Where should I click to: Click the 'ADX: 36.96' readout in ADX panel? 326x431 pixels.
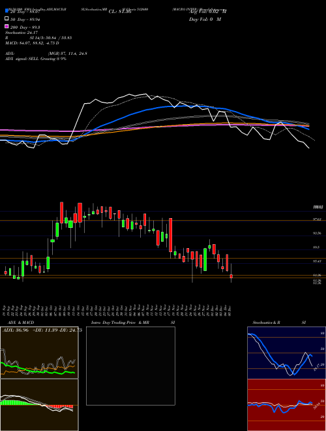point(16,330)
